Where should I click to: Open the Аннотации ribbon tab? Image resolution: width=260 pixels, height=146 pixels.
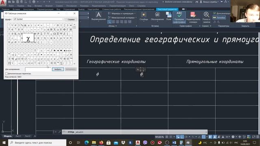(x=28, y=9)
